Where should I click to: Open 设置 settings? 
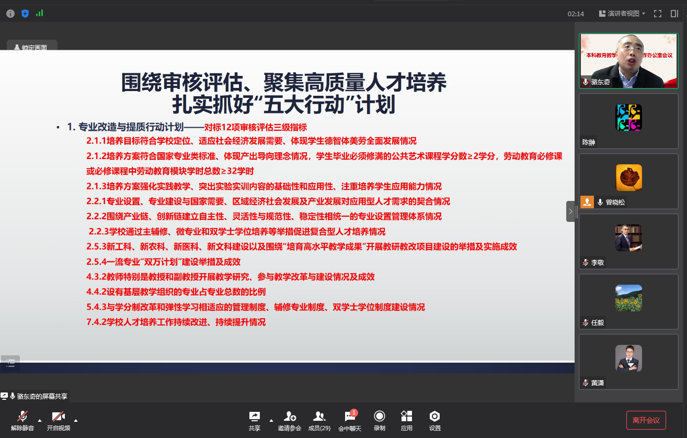(x=434, y=420)
